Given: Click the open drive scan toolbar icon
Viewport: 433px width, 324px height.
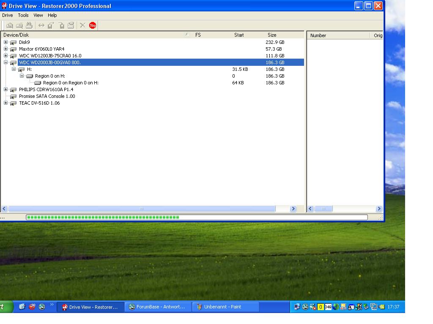Looking at the screenshot, I should pos(10,26).
